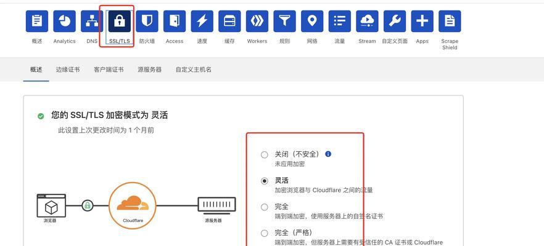The height and width of the screenshot is (246, 544).
Task: Click '未应用加密' description text
Action: 290,164
